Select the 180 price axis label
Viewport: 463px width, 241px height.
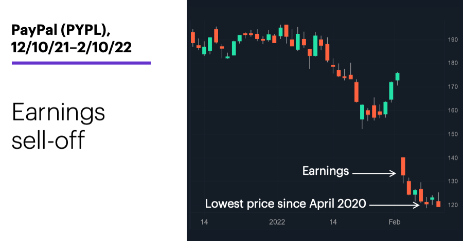[453, 63]
